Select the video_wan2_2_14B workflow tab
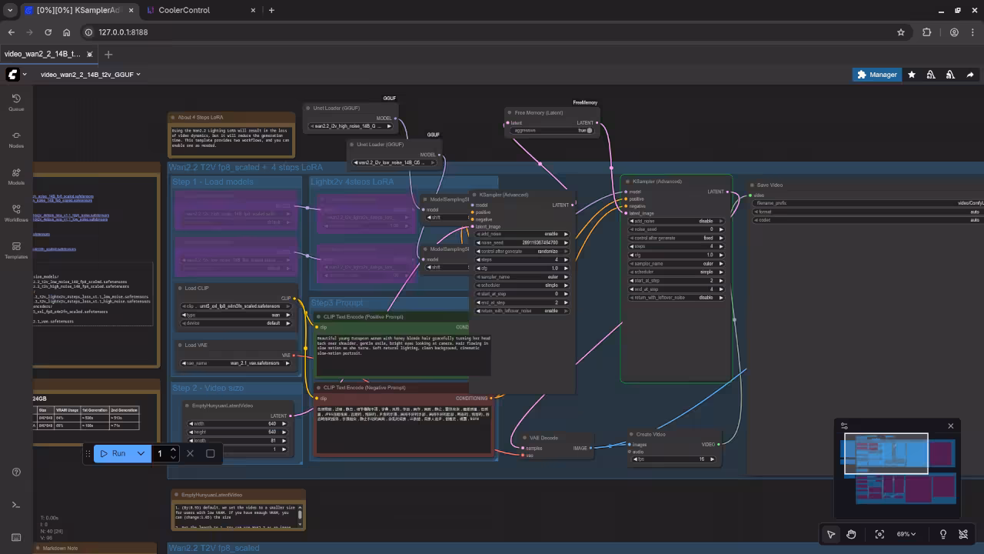984x554 pixels. 42,54
